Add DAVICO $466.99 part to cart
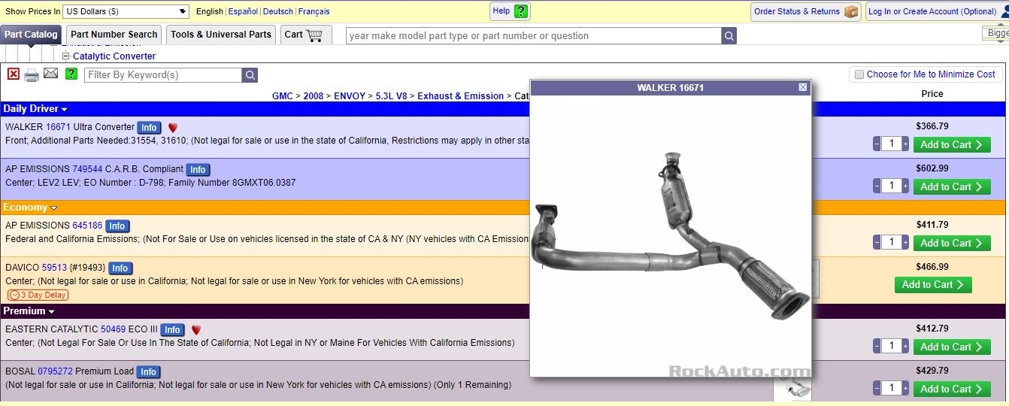Viewport: 1009px width, 406px height. pyautogui.click(x=933, y=285)
